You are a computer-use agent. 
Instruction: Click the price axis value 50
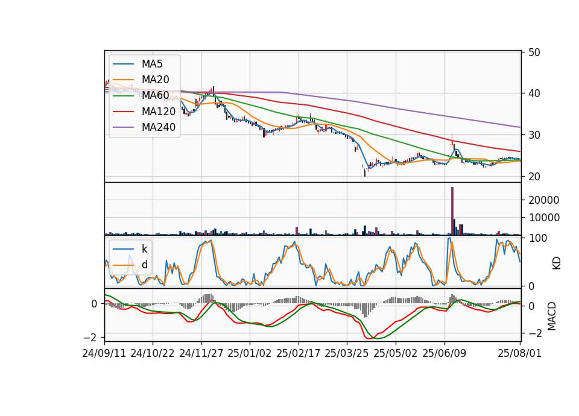534,52
